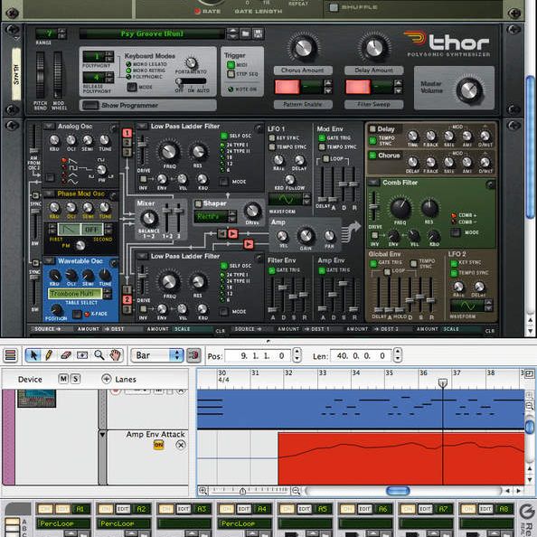Toggle the SHUFFLE checkbox at the top
The height and width of the screenshot is (537, 537).
click(x=334, y=7)
